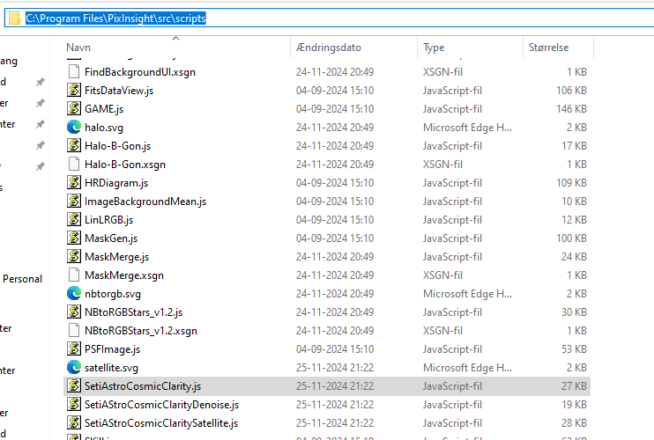Click file name PSFImage.js
654x440 pixels.
pos(112,349)
